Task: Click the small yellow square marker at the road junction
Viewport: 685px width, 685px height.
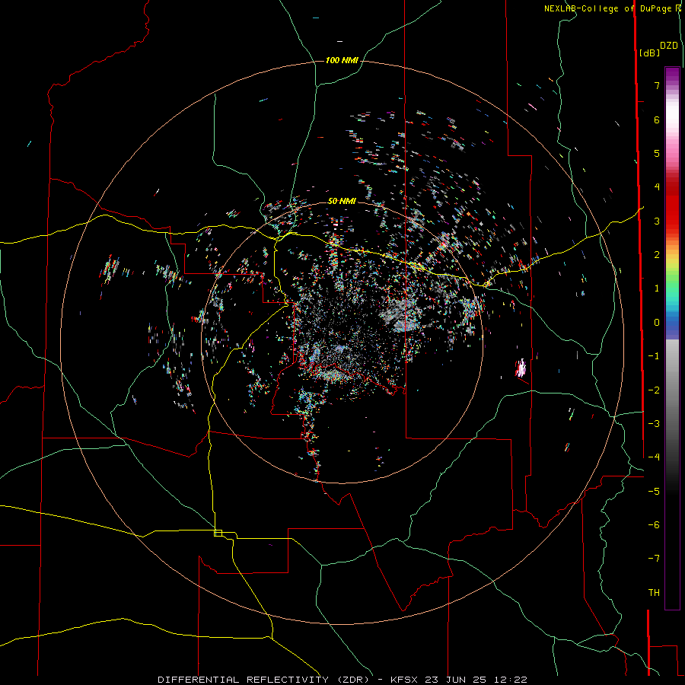Action: point(218,533)
